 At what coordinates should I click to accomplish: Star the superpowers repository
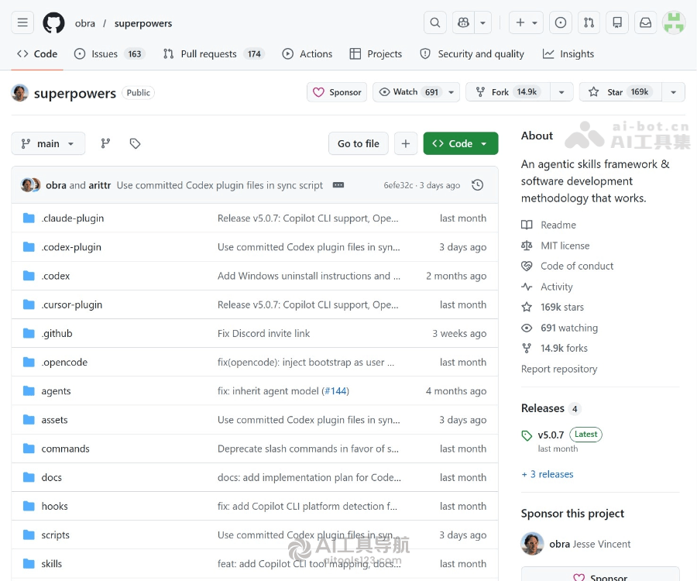tap(620, 92)
